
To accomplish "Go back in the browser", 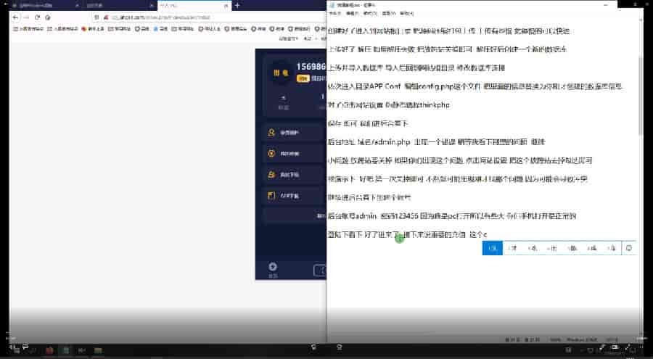I will coord(15,17).
